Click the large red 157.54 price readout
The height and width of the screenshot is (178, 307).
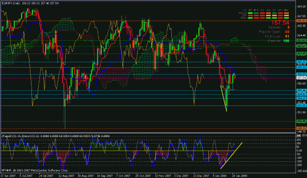tap(280, 23)
